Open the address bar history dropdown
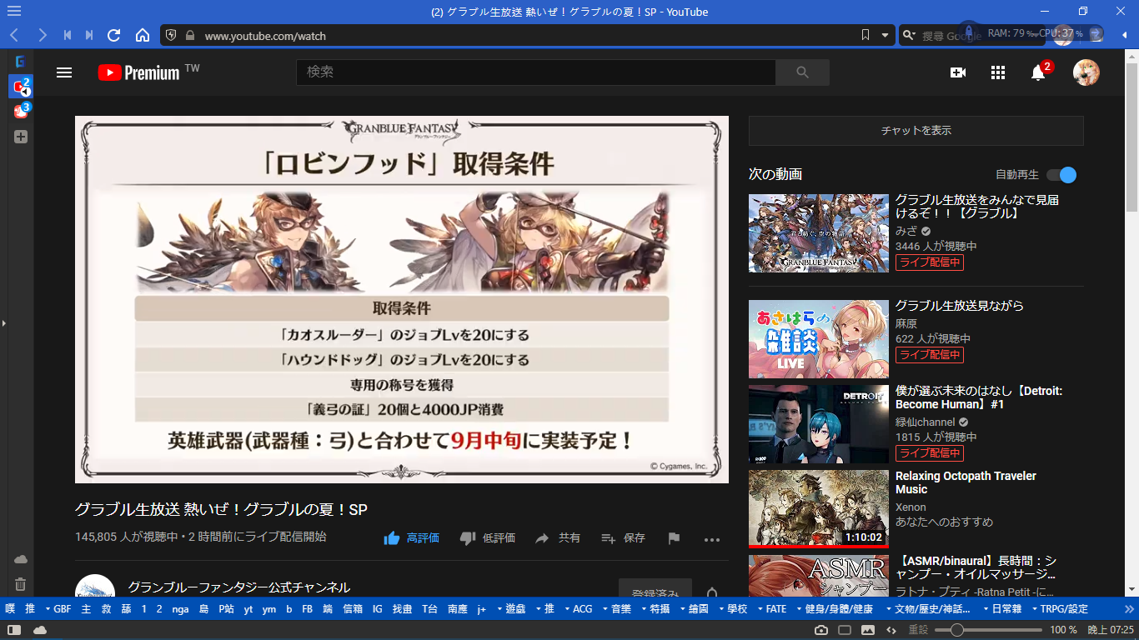Viewport: 1139px width, 640px height. point(886,35)
